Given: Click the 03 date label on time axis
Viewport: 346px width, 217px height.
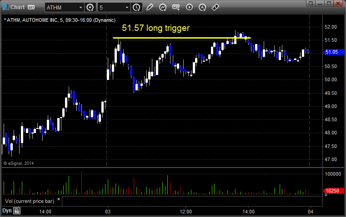Looking at the screenshot, I should pos(108,212).
